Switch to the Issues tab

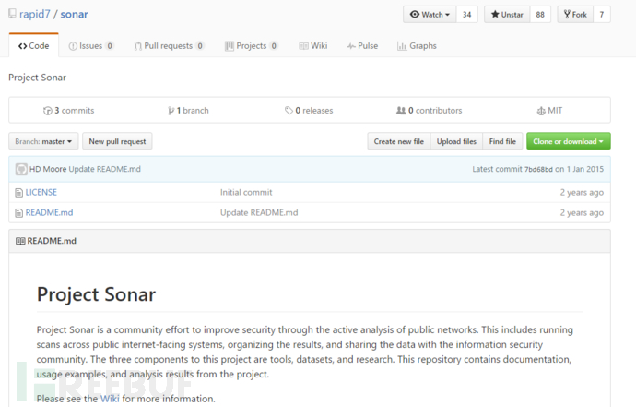click(91, 46)
